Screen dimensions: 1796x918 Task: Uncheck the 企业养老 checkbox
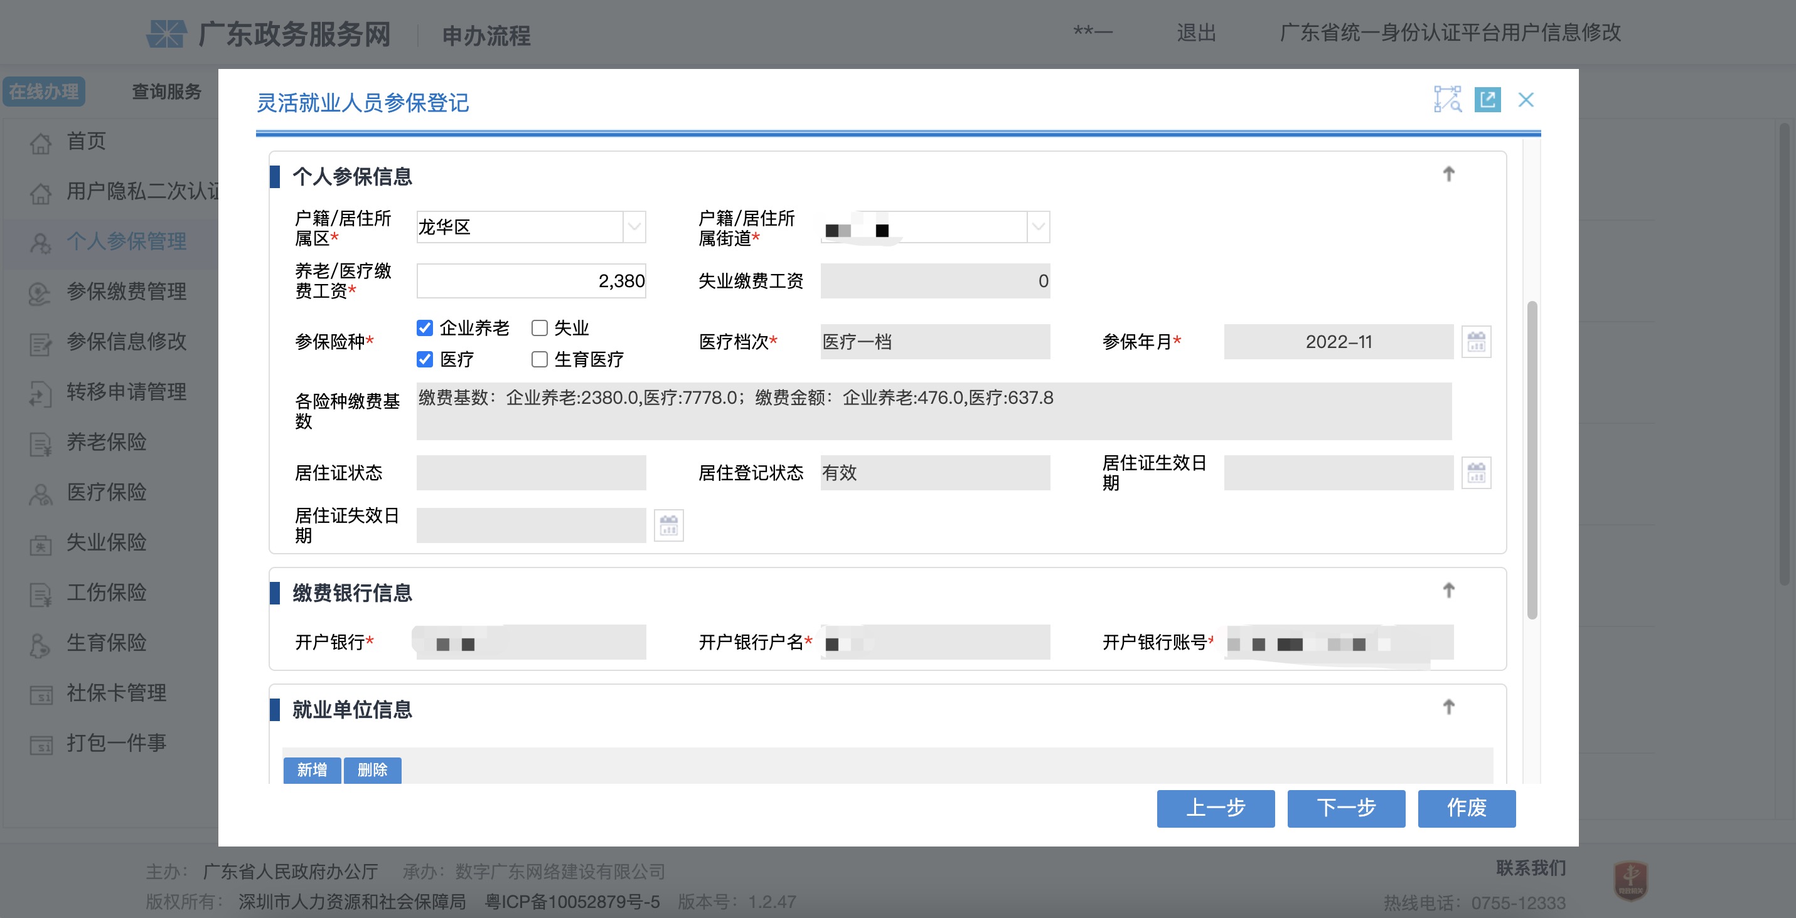(425, 328)
